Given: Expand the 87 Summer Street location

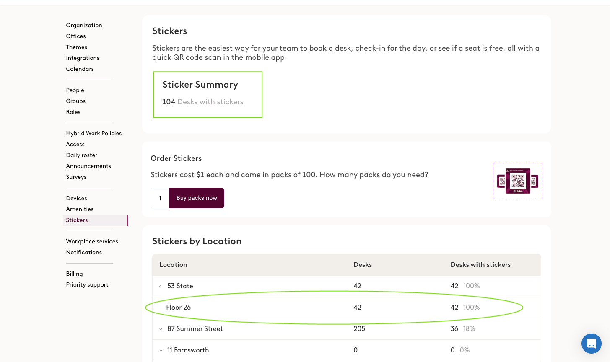Looking at the screenshot, I should [161, 329].
